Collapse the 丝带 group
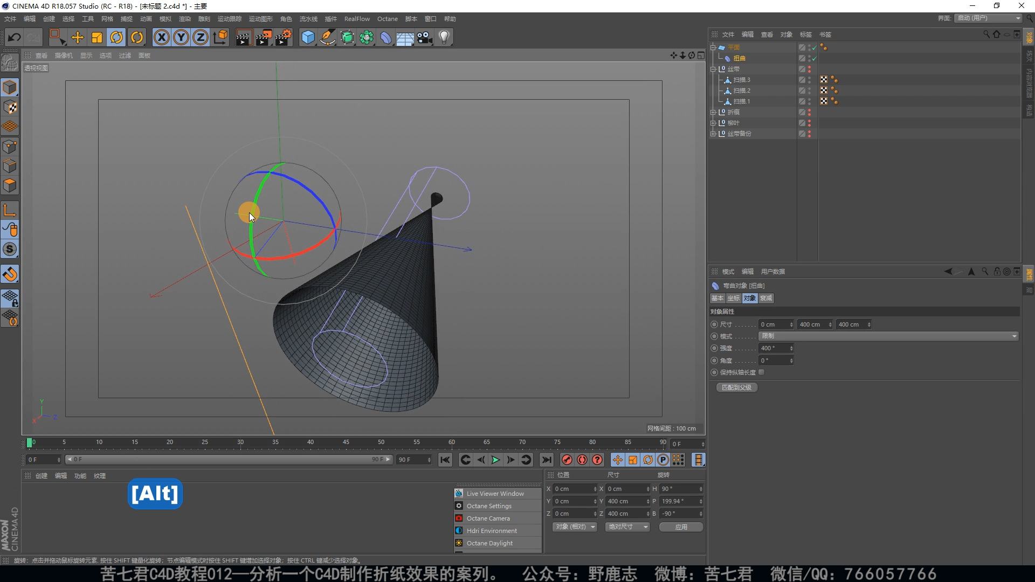Viewport: 1035px width, 582px height. pyautogui.click(x=713, y=69)
